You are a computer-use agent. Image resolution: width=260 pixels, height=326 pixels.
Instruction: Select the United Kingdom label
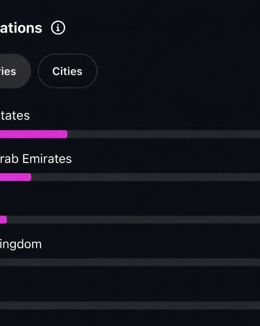click(21, 244)
